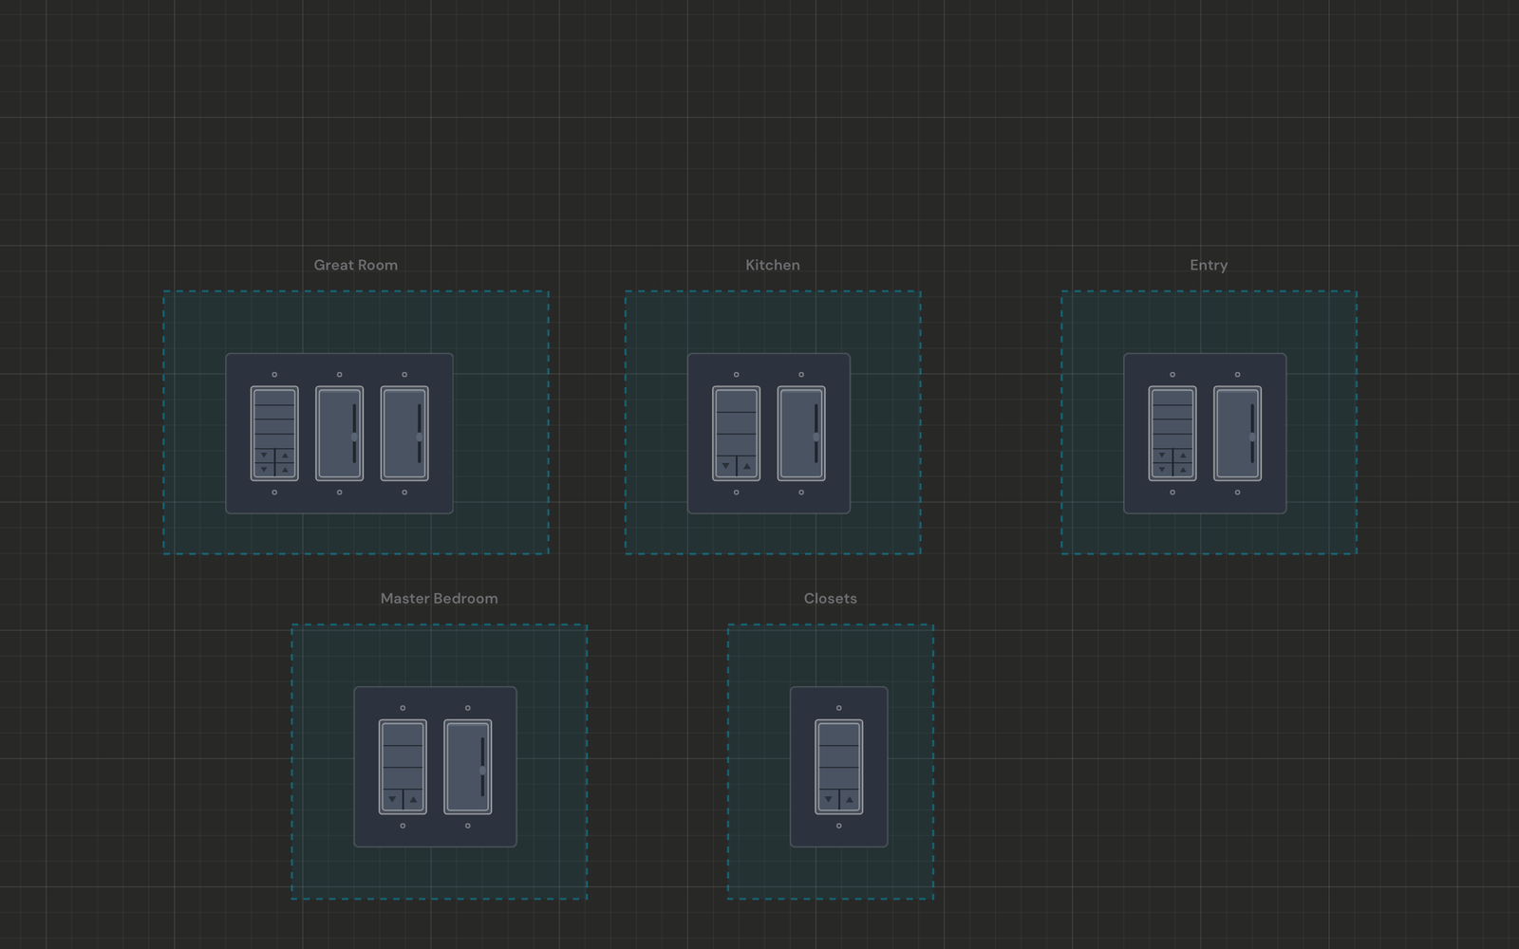The height and width of the screenshot is (949, 1519).
Task: Click the rightmost Great Room dimmer slider
Action: tap(420, 434)
